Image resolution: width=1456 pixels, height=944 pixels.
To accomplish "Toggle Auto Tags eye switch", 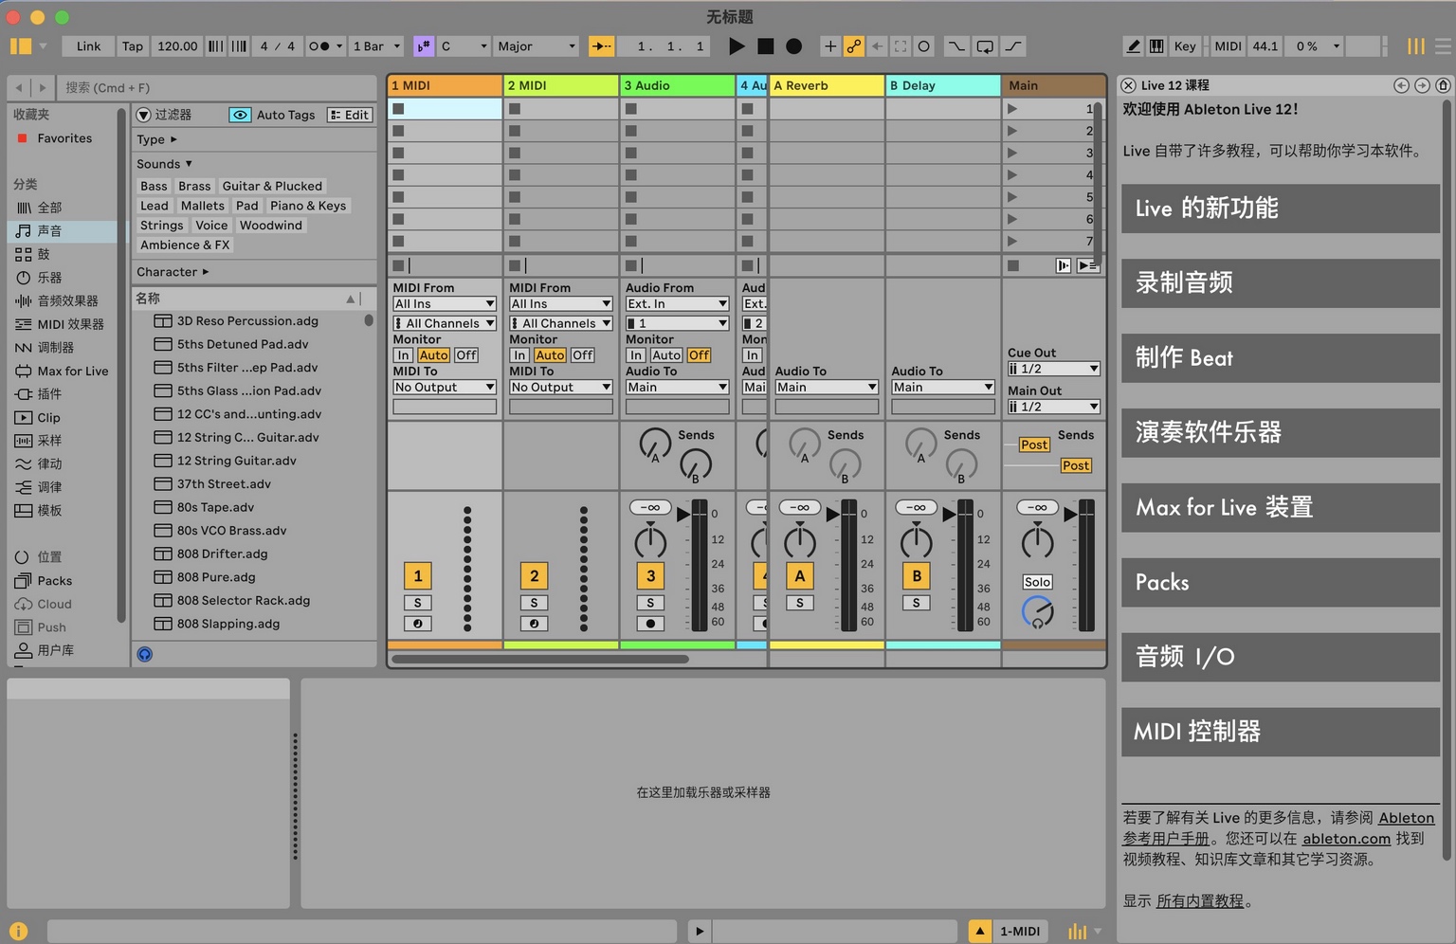I will (x=240, y=115).
